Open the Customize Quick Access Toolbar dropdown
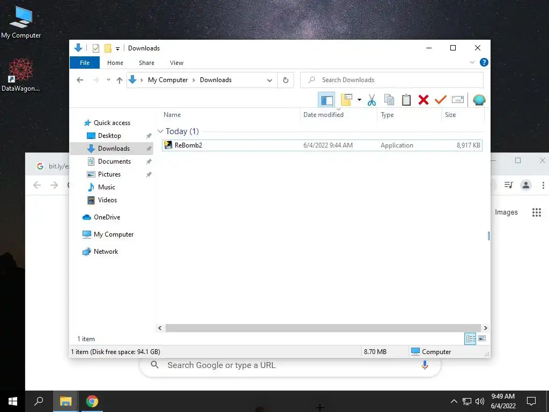The height and width of the screenshot is (412, 549). [117, 49]
